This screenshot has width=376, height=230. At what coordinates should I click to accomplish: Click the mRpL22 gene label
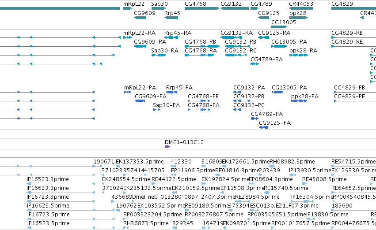click(134, 4)
